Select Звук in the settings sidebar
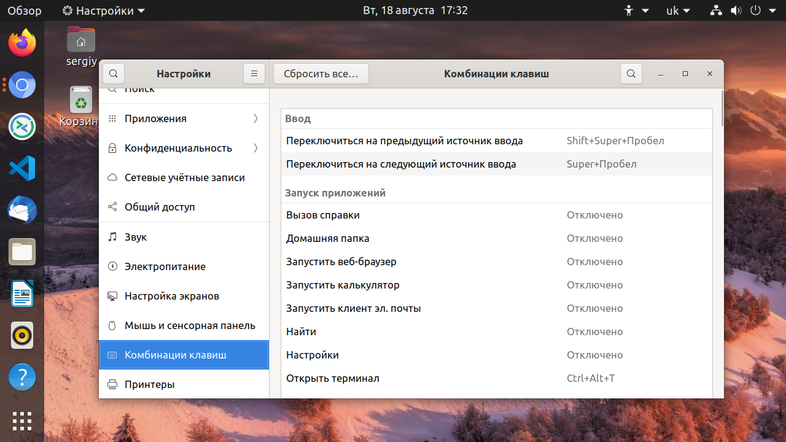Image resolution: width=786 pixels, height=442 pixels. 184,237
